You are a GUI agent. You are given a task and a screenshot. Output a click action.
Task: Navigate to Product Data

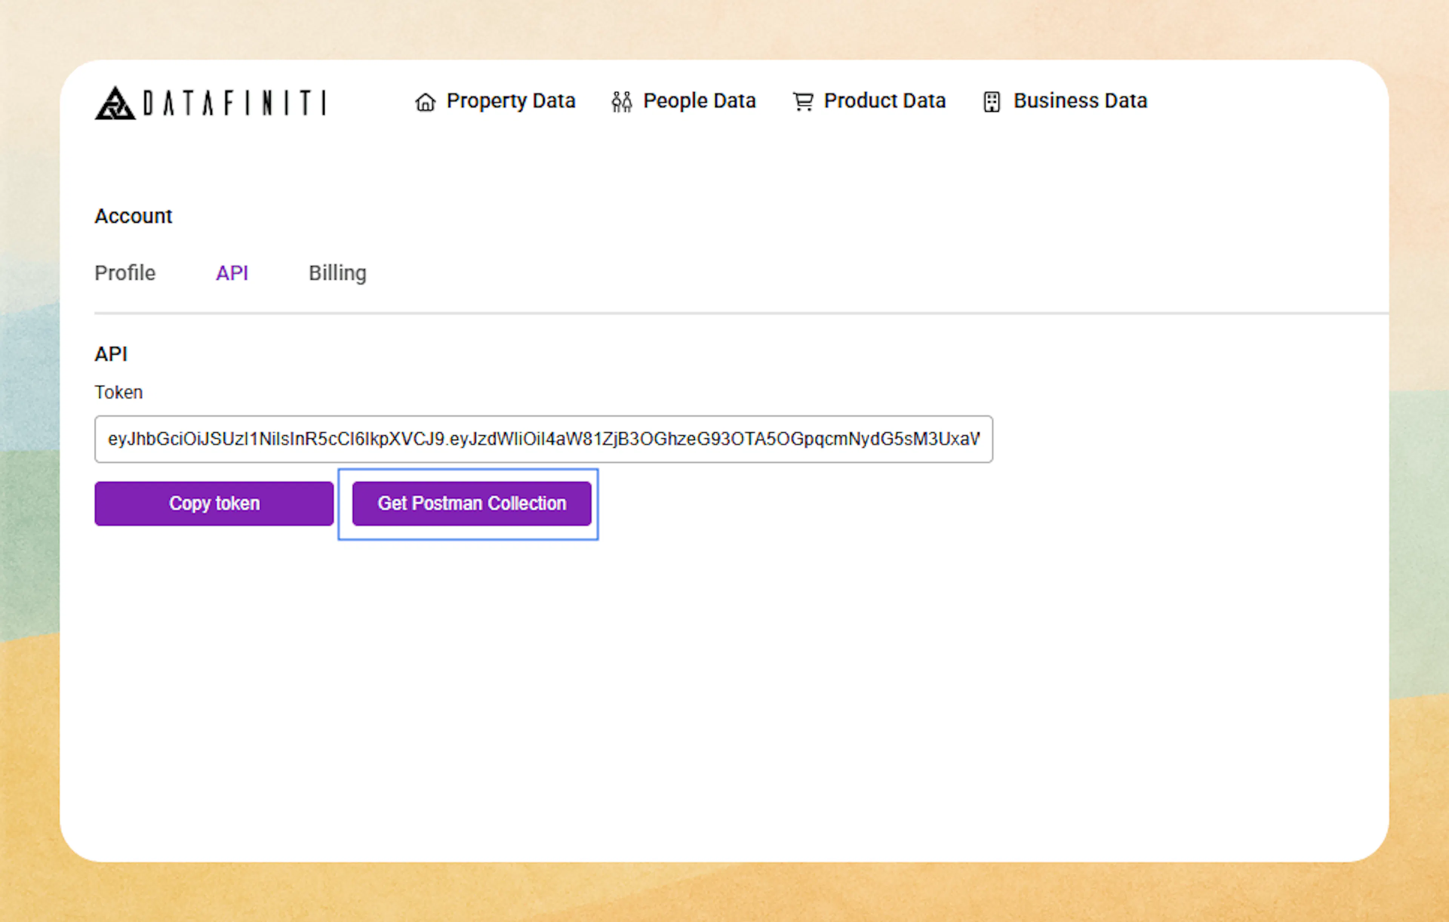pyautogui.click(x=884, y=101)
